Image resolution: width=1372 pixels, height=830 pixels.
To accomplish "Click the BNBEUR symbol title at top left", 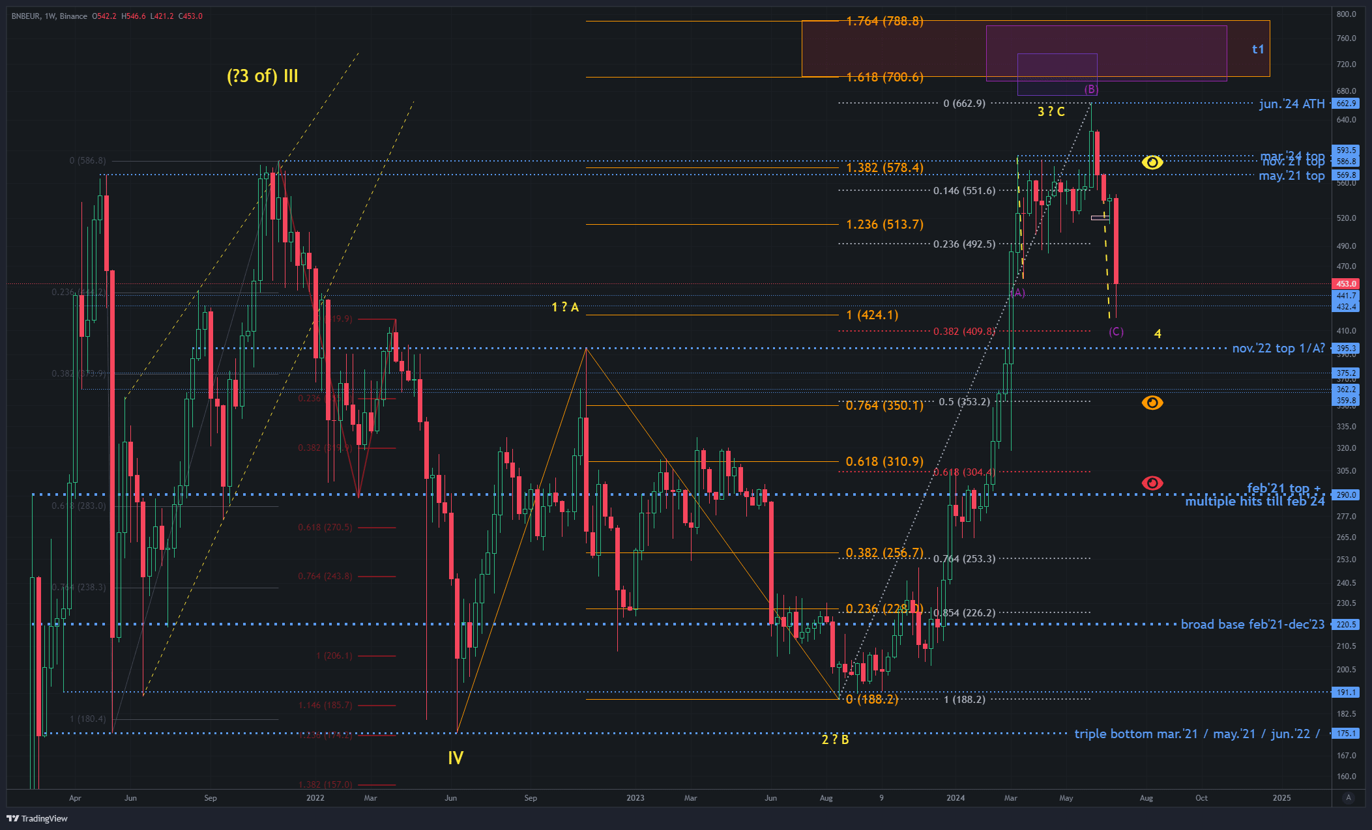I will click(25, 16).
